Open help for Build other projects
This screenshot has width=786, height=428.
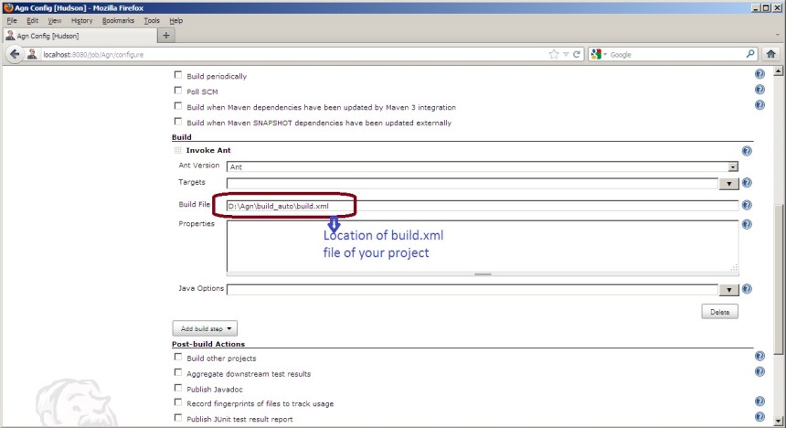click(x=759, y=357)
